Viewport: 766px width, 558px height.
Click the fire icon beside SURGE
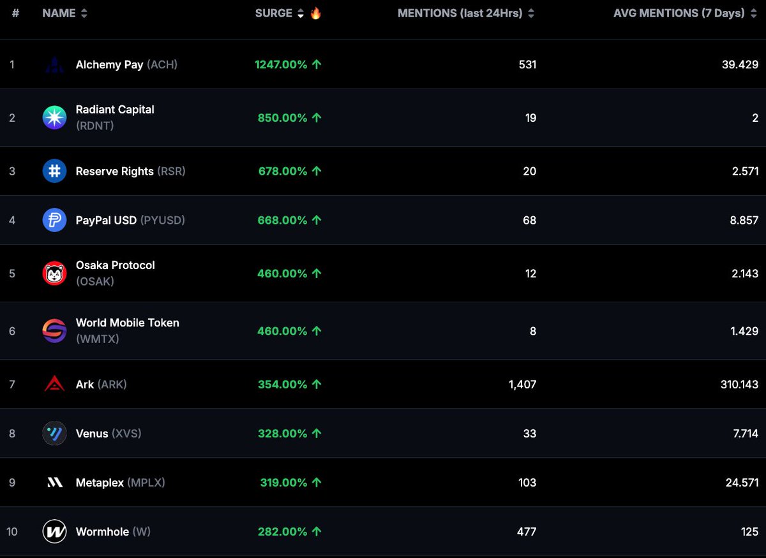(x=316, y=13)
